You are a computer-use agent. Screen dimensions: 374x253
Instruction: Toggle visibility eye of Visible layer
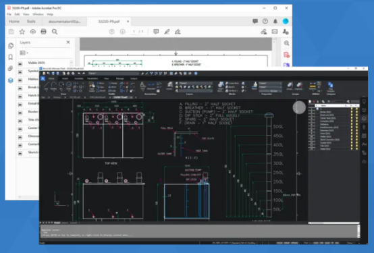tap(20, 63)
